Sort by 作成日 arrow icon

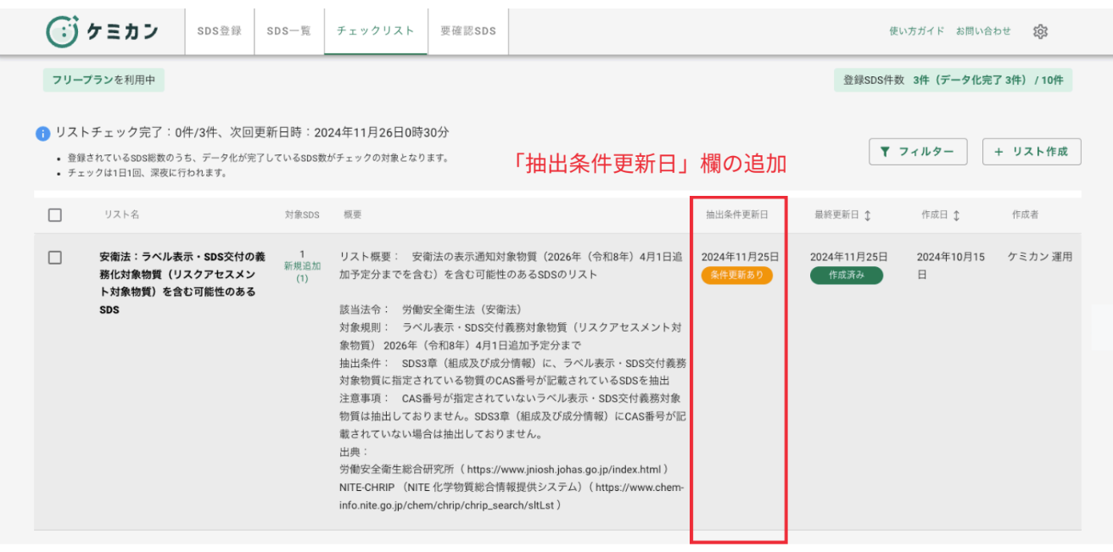click(x=957, y=215)
